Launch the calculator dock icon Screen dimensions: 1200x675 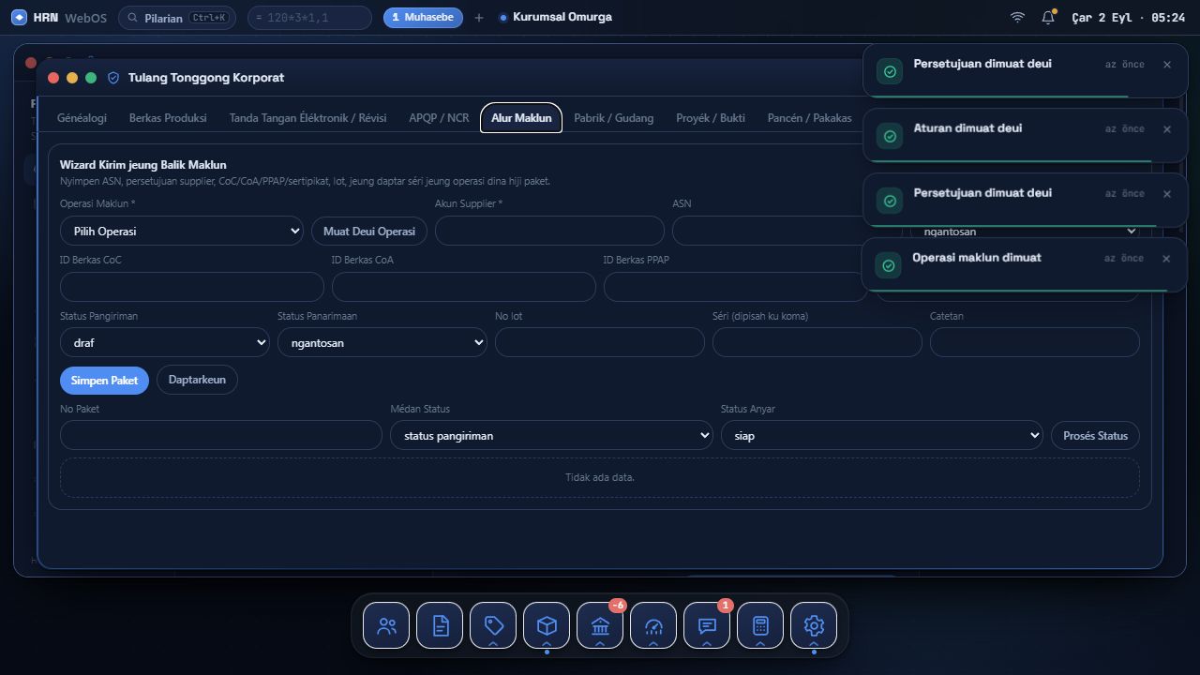tap(760, 625)
